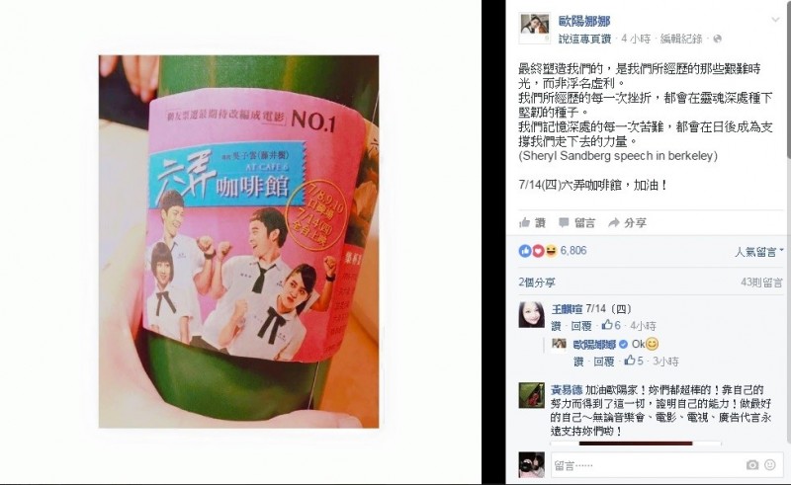791x485 pixels.
Task: Open emoji sticker picker icon
Action: pyautogui.click(x=770, y=465)
